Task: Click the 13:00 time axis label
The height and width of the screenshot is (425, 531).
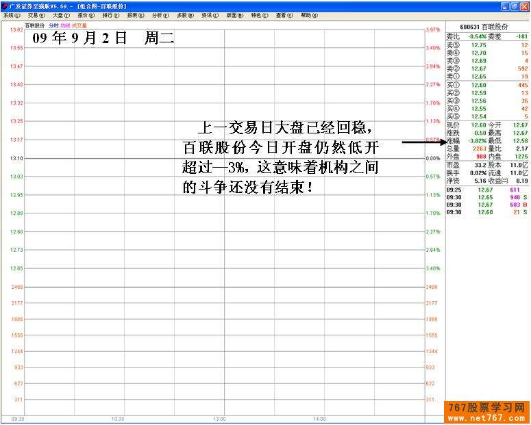Action: tap(219, 420)
